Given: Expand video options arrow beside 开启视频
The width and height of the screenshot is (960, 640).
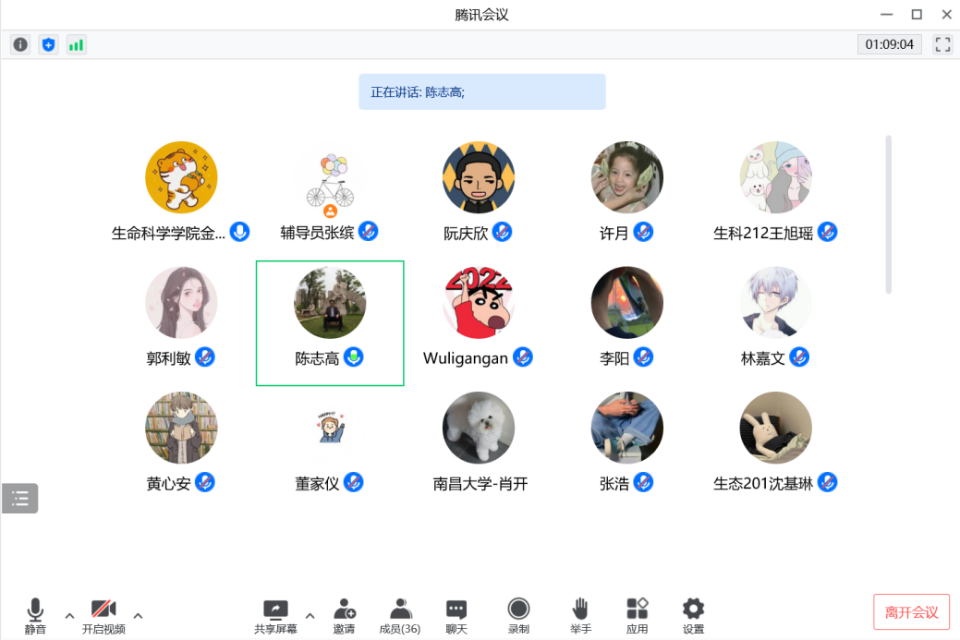Looking at the screenshot, I should (x=138, y=615).
